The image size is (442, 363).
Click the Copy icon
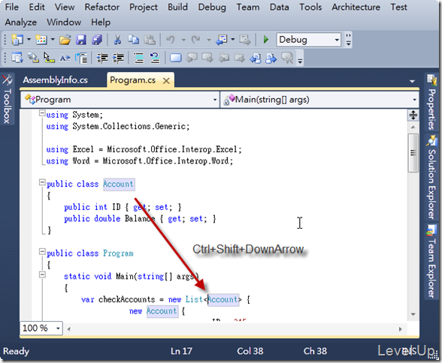[133, 40]
